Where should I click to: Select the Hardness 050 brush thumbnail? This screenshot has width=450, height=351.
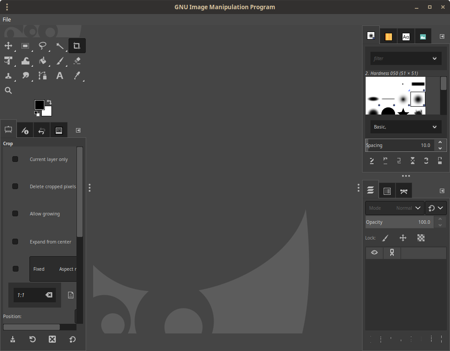(418, 99)
